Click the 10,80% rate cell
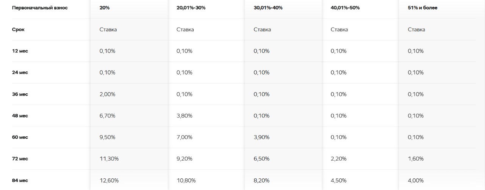Image resolution: width=485 pixels, height=190 pixels. (x=186, y=180)
